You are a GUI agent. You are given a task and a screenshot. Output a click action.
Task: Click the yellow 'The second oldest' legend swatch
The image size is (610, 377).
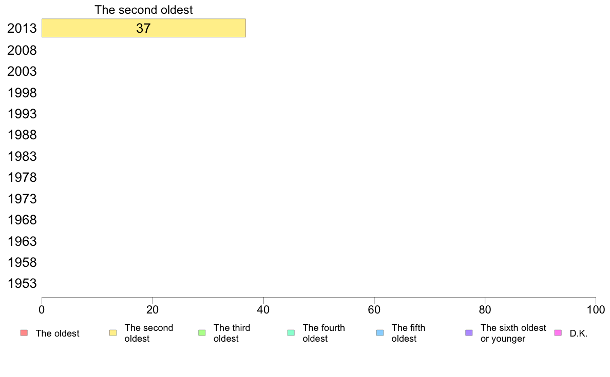point(113,333)
